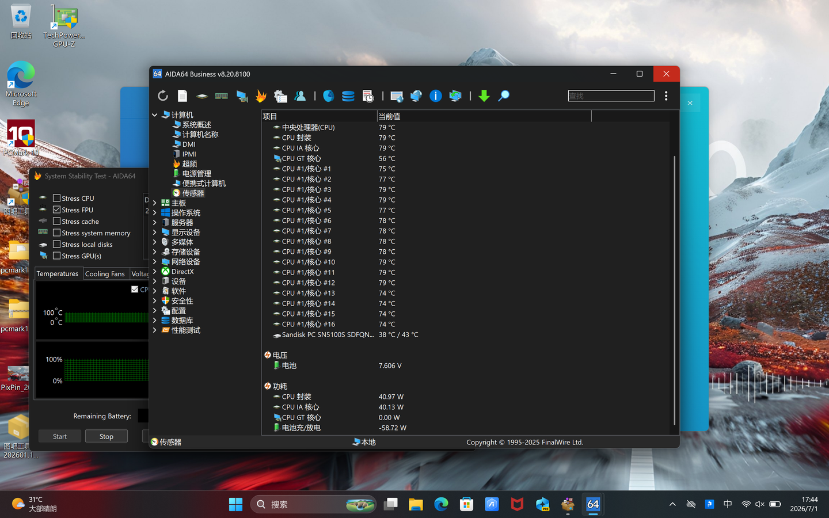Enable the Stress system memory checkbox

coord(56,233)
